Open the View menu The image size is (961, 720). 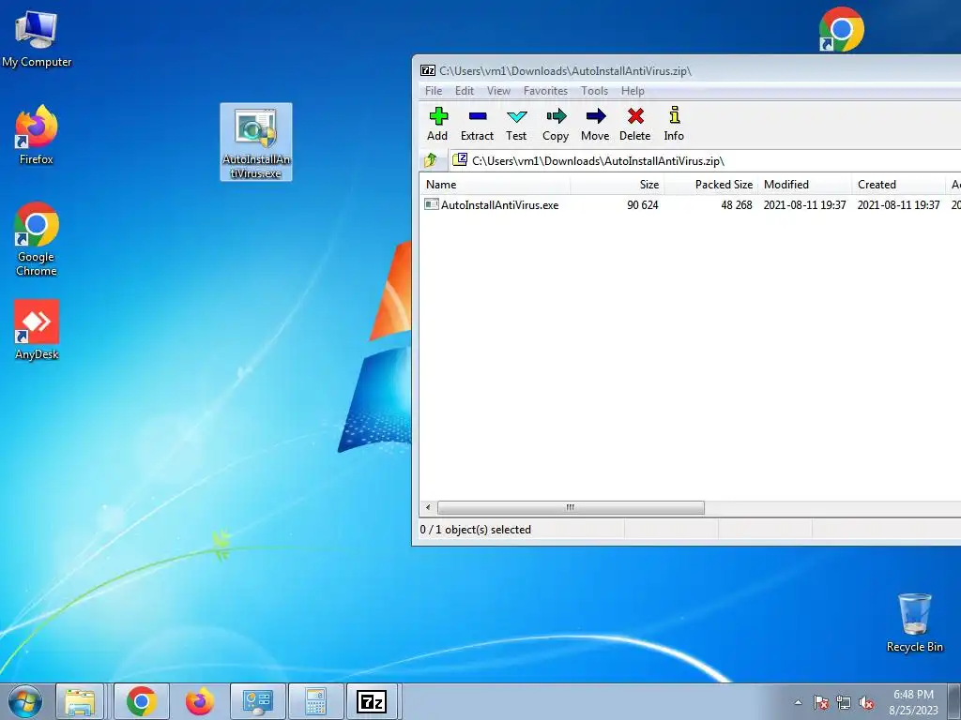pos(498,91)
